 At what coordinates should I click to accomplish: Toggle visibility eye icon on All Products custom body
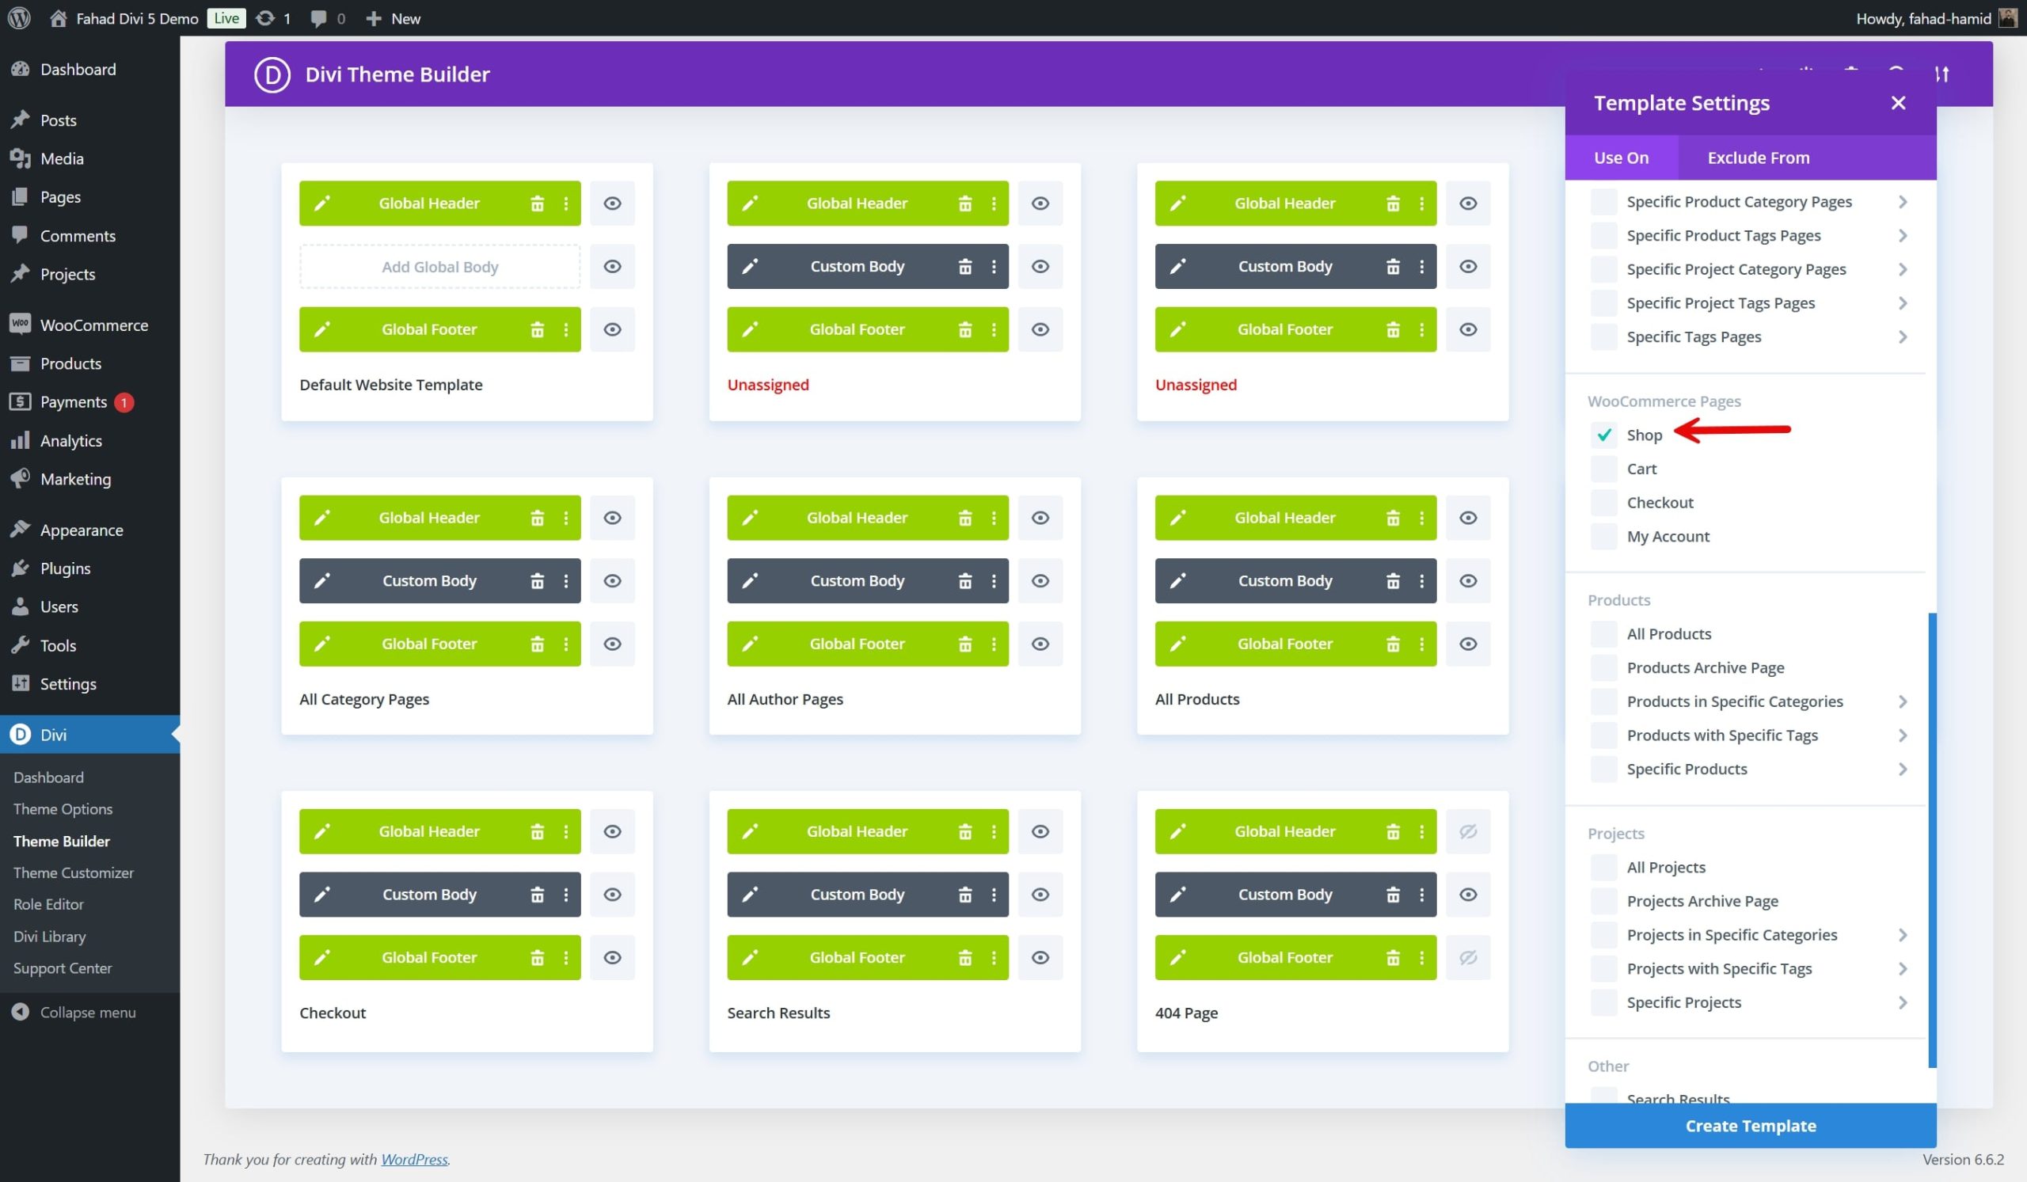[x=1469, y=580]
